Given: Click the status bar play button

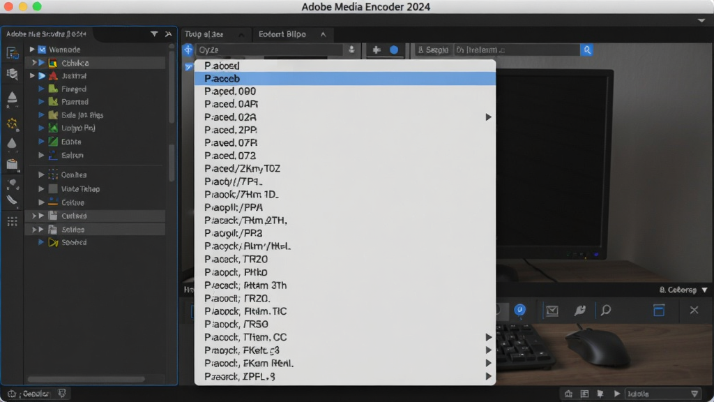Looking at the screenshot, I should (617, 394).
